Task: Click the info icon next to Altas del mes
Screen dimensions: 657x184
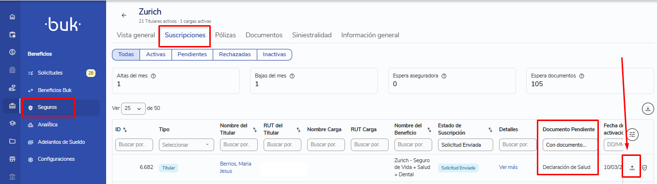Action: tap(153, 76)
